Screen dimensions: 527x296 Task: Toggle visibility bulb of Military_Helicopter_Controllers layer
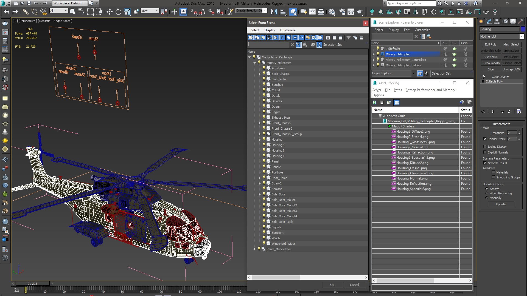click(378, 59)
